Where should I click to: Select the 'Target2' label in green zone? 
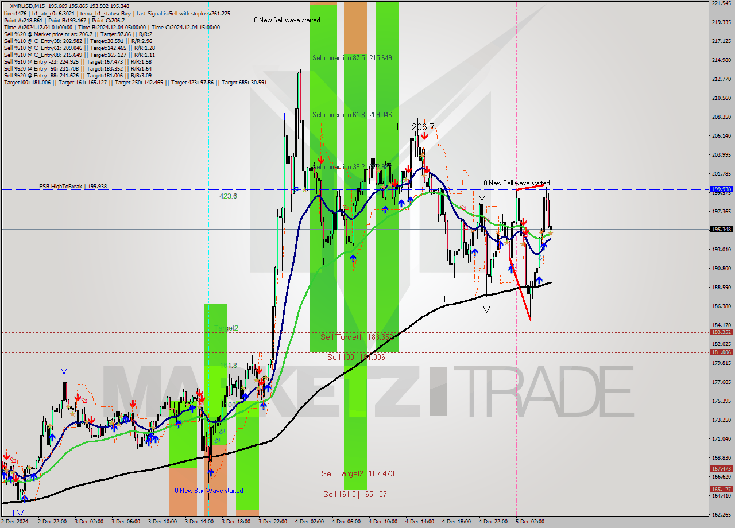[x=226, y=328]
